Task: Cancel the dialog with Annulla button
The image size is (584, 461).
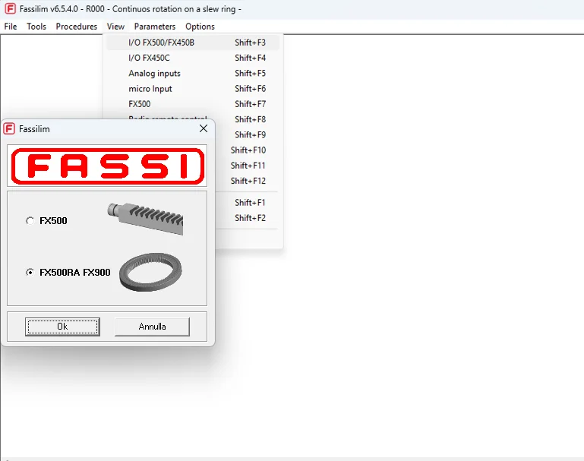Action: coord(152,327)
